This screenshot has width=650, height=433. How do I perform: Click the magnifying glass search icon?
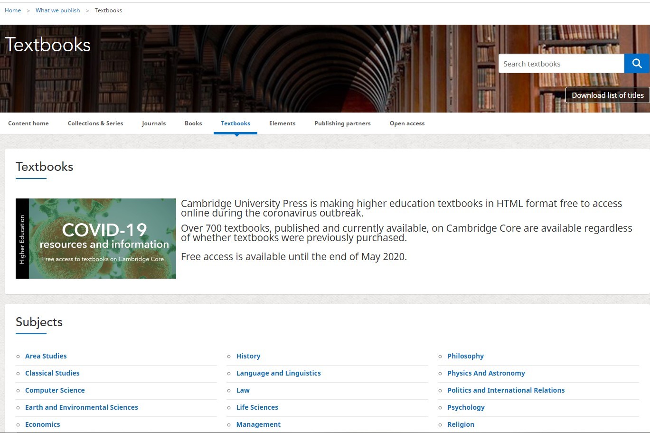point(637,64)
